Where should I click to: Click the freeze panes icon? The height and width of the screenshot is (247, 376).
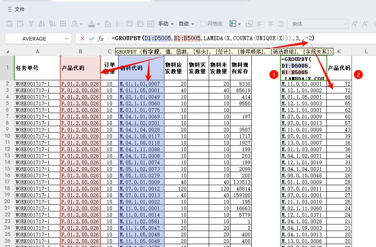coord(233,23)
